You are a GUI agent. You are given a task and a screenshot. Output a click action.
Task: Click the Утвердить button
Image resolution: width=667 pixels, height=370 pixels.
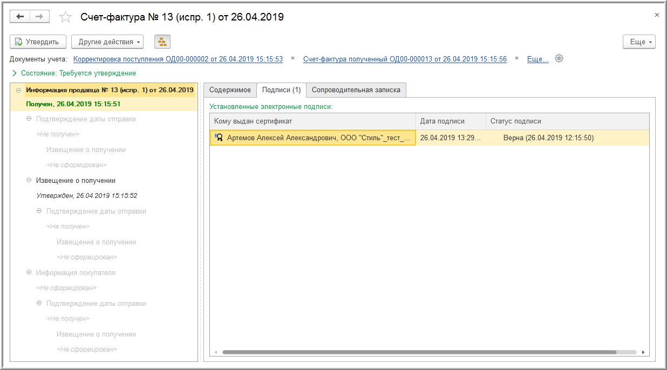pos(38,42)
